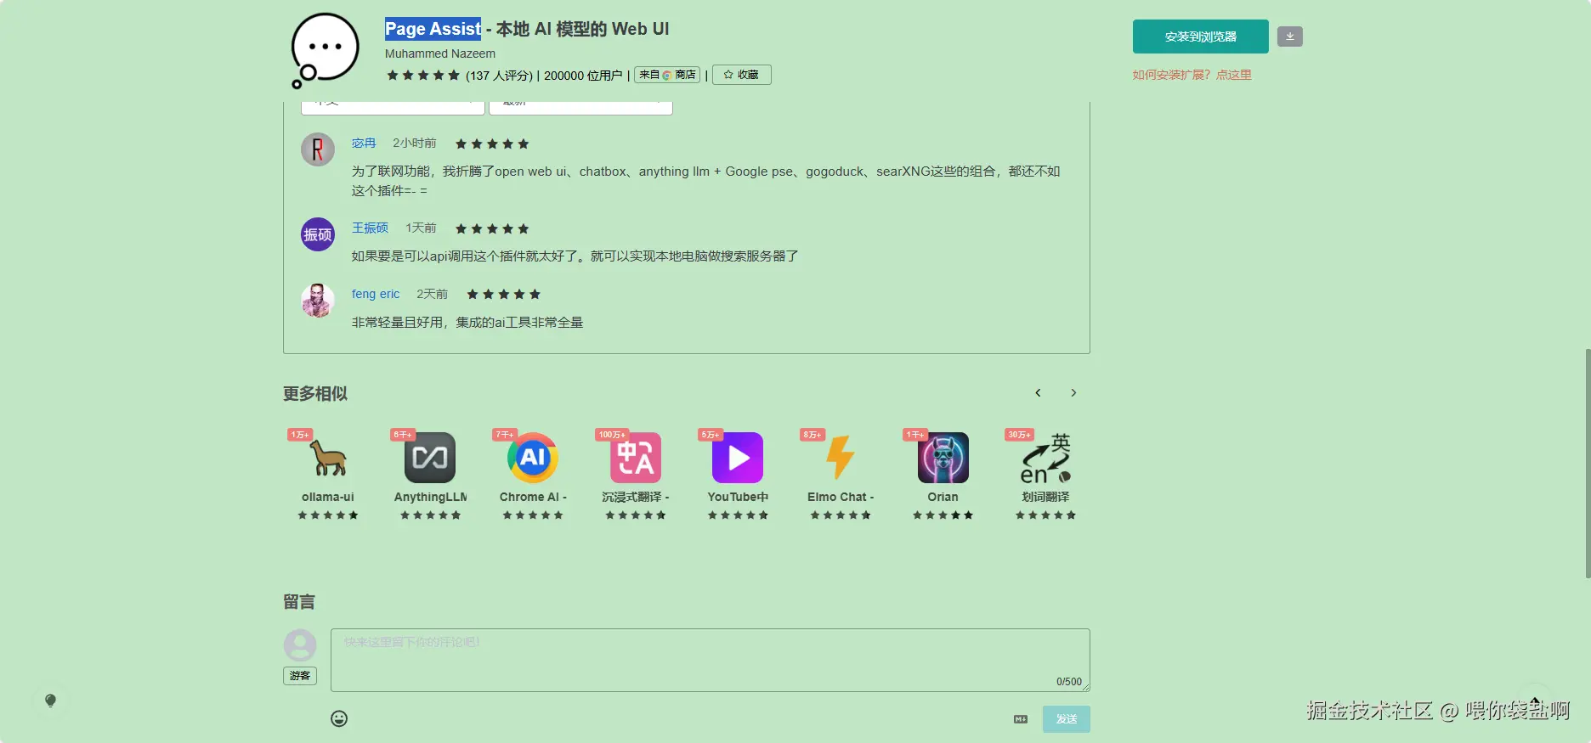Open Muhammed Nazeem author link
This screenshot has height=743, width=1591.
[x=439, y=53]
